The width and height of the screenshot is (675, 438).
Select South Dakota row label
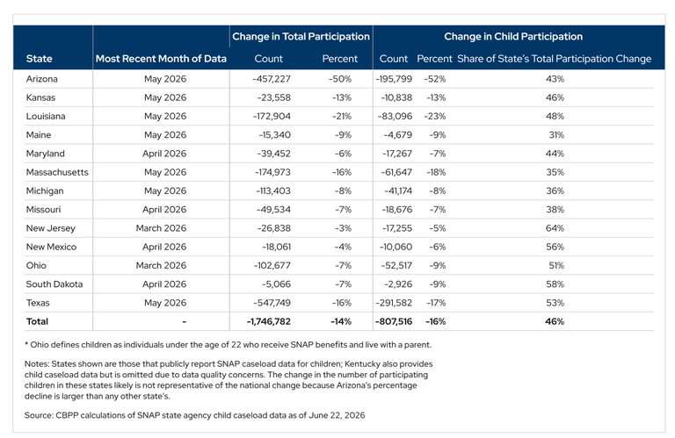pos(54,284)
